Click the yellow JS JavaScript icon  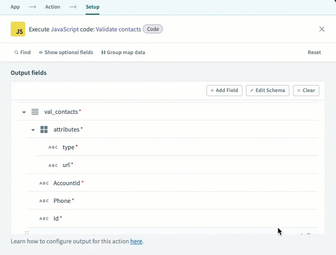click(18, 29)
